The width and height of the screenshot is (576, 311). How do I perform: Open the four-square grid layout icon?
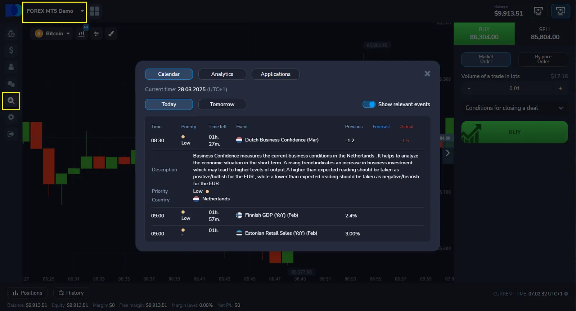click(95, 11)
